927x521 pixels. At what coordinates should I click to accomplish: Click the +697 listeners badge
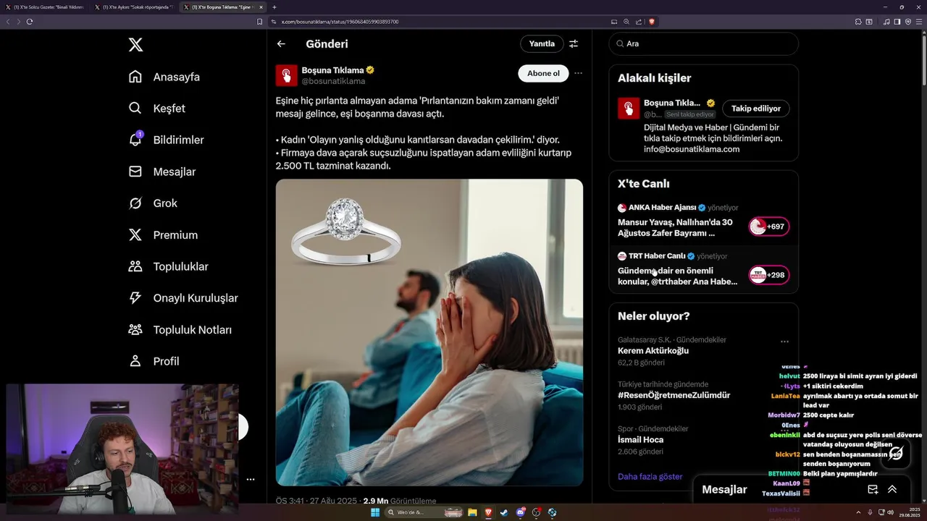[769, 226]
